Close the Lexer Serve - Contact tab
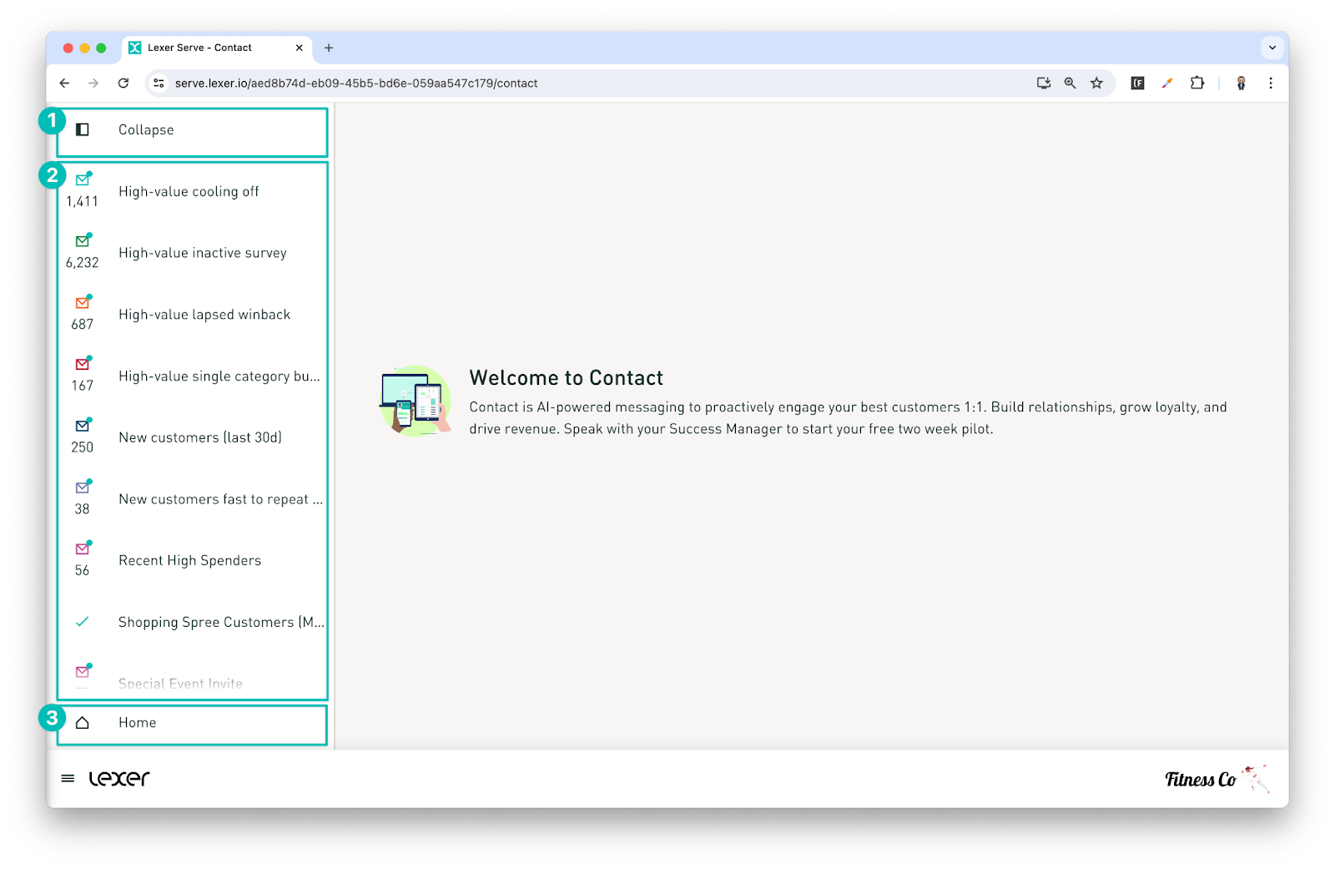This screenshot has height=869, width=1335. [300, 48]
